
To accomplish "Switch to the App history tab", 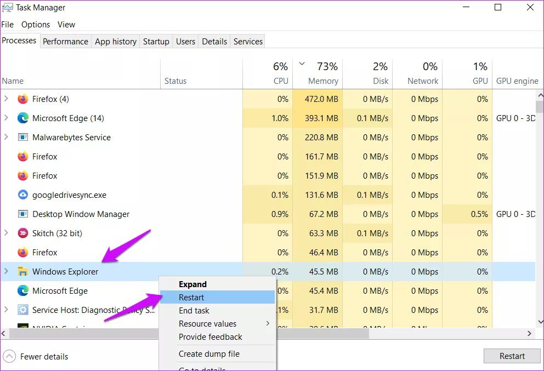I will coord(116,42).
